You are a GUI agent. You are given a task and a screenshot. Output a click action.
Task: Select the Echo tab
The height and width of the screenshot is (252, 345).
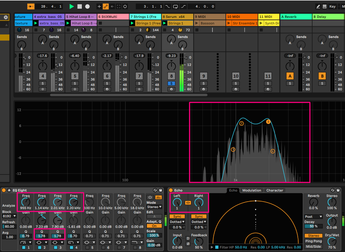[x=233, y=190]
